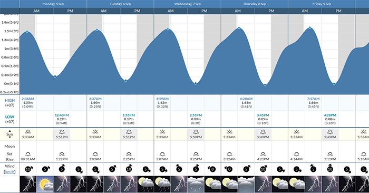
Task: Click Wednesday's wind icon showing 0
Action: [x=212, y=169]
